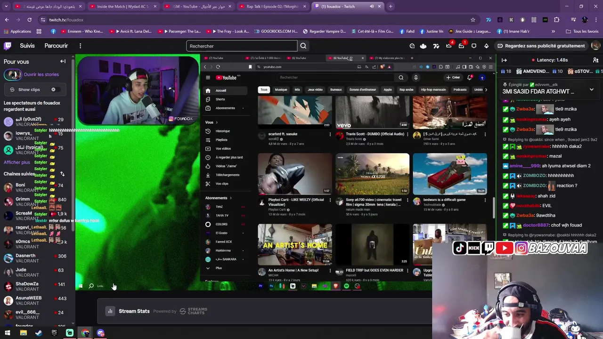This screenshot has height=339, width=603.
Task: Open options for scarlxrd ft. sasuke video
Action: coord(330,135)
